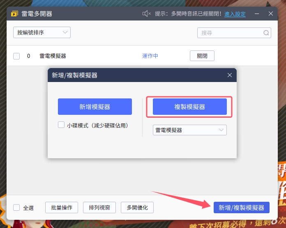Check the 全選 select-all box
The width and height of the screenshot is (286, 228).
tap(16, 207)
